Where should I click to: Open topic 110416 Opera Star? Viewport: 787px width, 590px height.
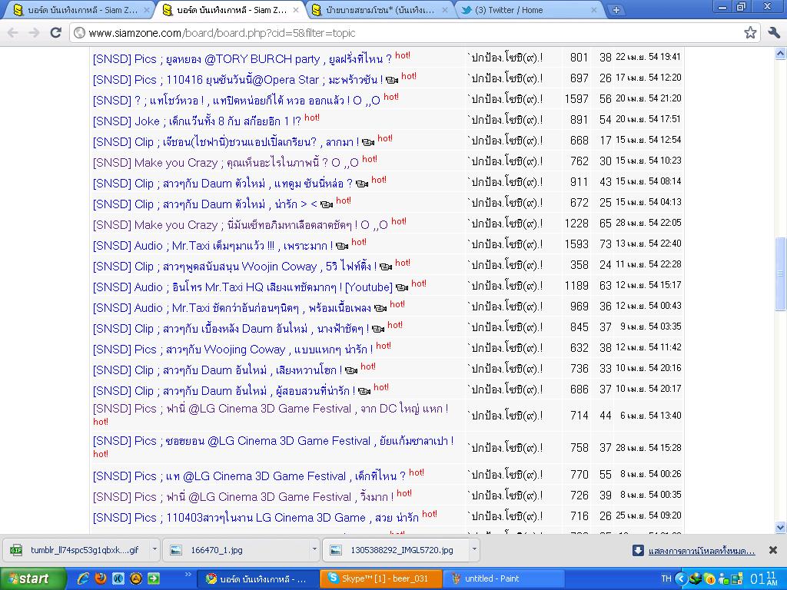(237, 80)
